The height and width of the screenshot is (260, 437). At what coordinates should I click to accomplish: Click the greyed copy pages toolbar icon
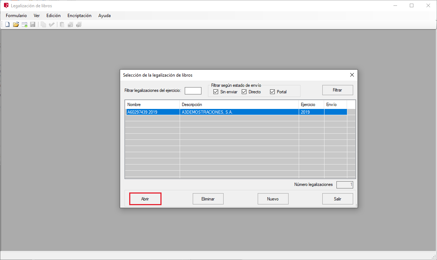pyautogui.click(x=43, y=25)
